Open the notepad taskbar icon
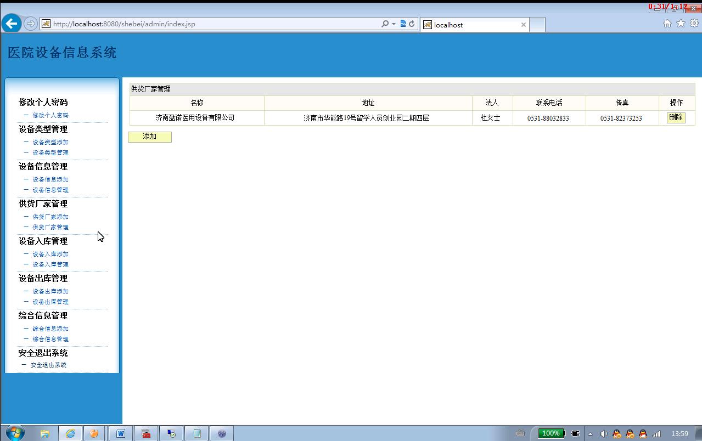702x441 pixels. coord(196,433)
